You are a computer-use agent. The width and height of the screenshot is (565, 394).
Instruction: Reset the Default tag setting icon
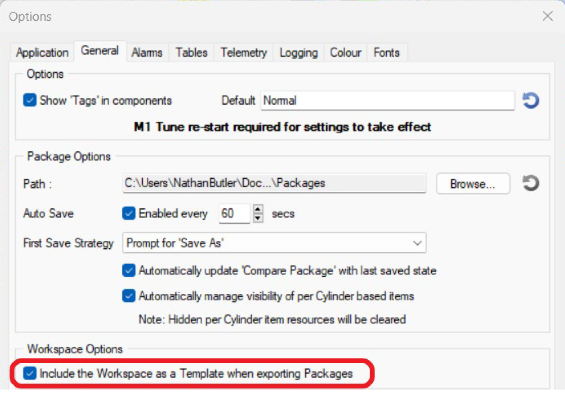[531, 101]
